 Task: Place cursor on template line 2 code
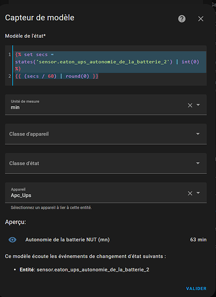click(57, 76)
